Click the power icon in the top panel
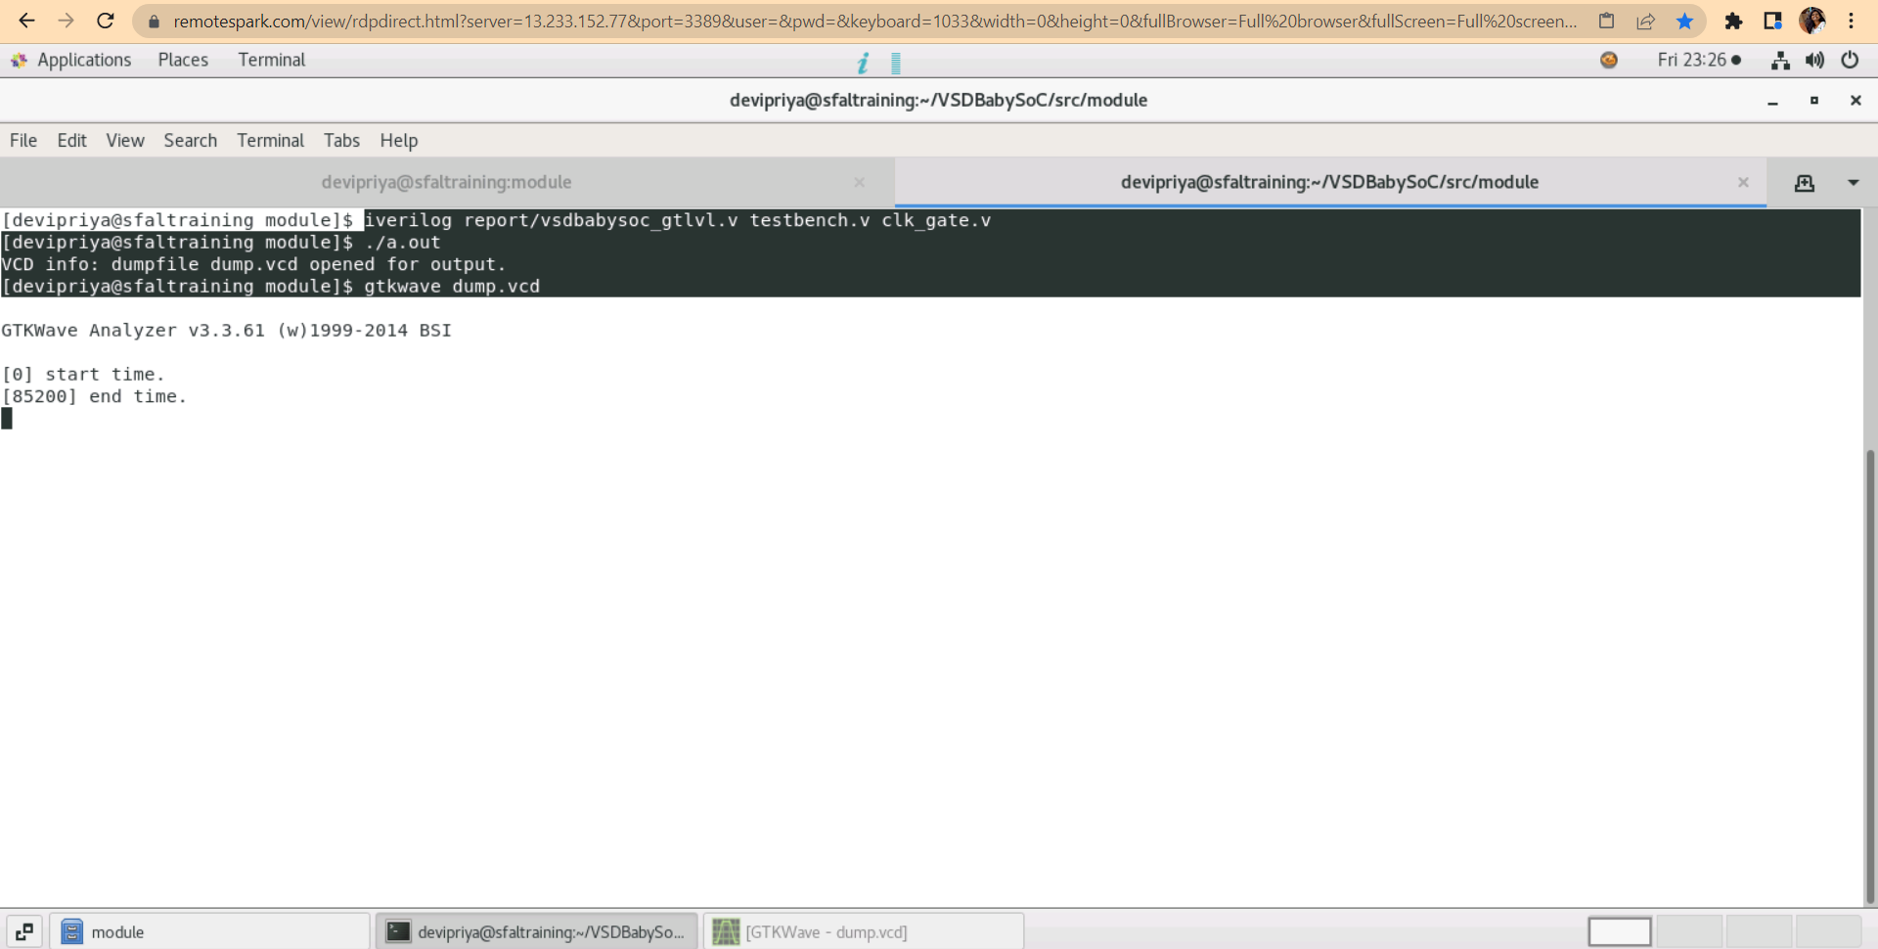Image resolution: width=1878 pixels, height=949 pixels. pyautogui.click(x=1851, y=61)
